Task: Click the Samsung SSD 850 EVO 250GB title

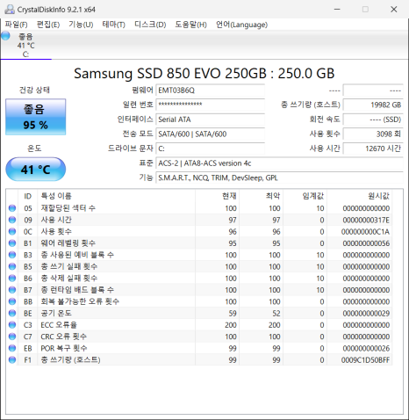Action: click(204, 73)
